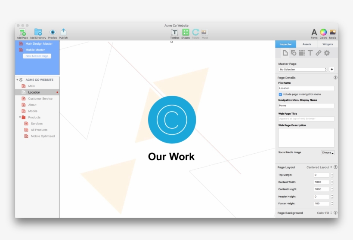The width and height of the screenshot is (353, 240).
Task: Publish the site via Publish icon
Action: [63, 32]
